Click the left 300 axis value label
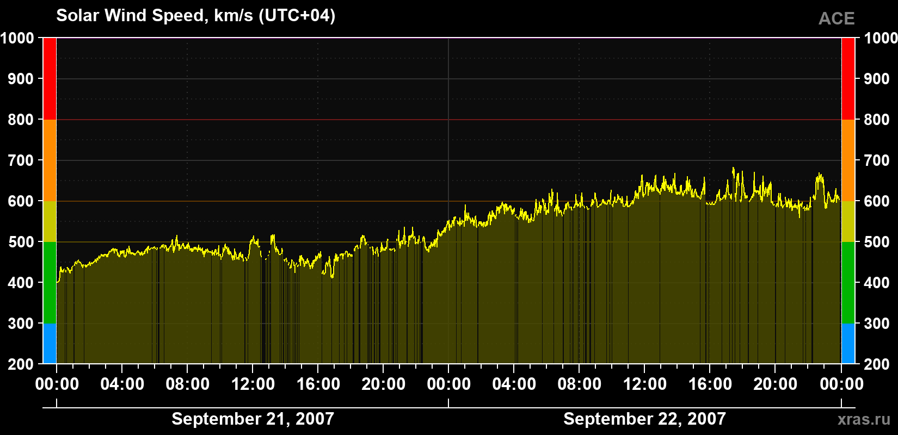 pyautogui.click(x=21, y=324)
